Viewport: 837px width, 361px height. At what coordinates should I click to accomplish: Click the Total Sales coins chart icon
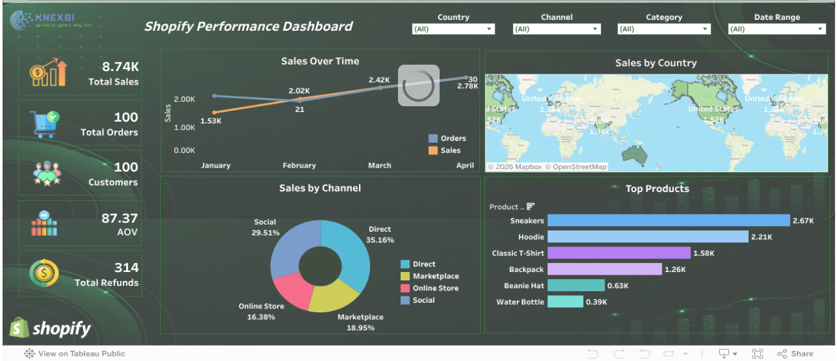point(47,72)
